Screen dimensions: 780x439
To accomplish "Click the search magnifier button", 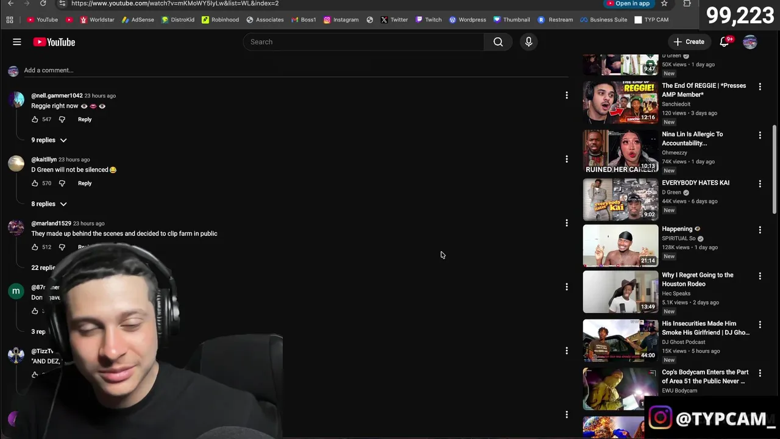I will [498, 42].
